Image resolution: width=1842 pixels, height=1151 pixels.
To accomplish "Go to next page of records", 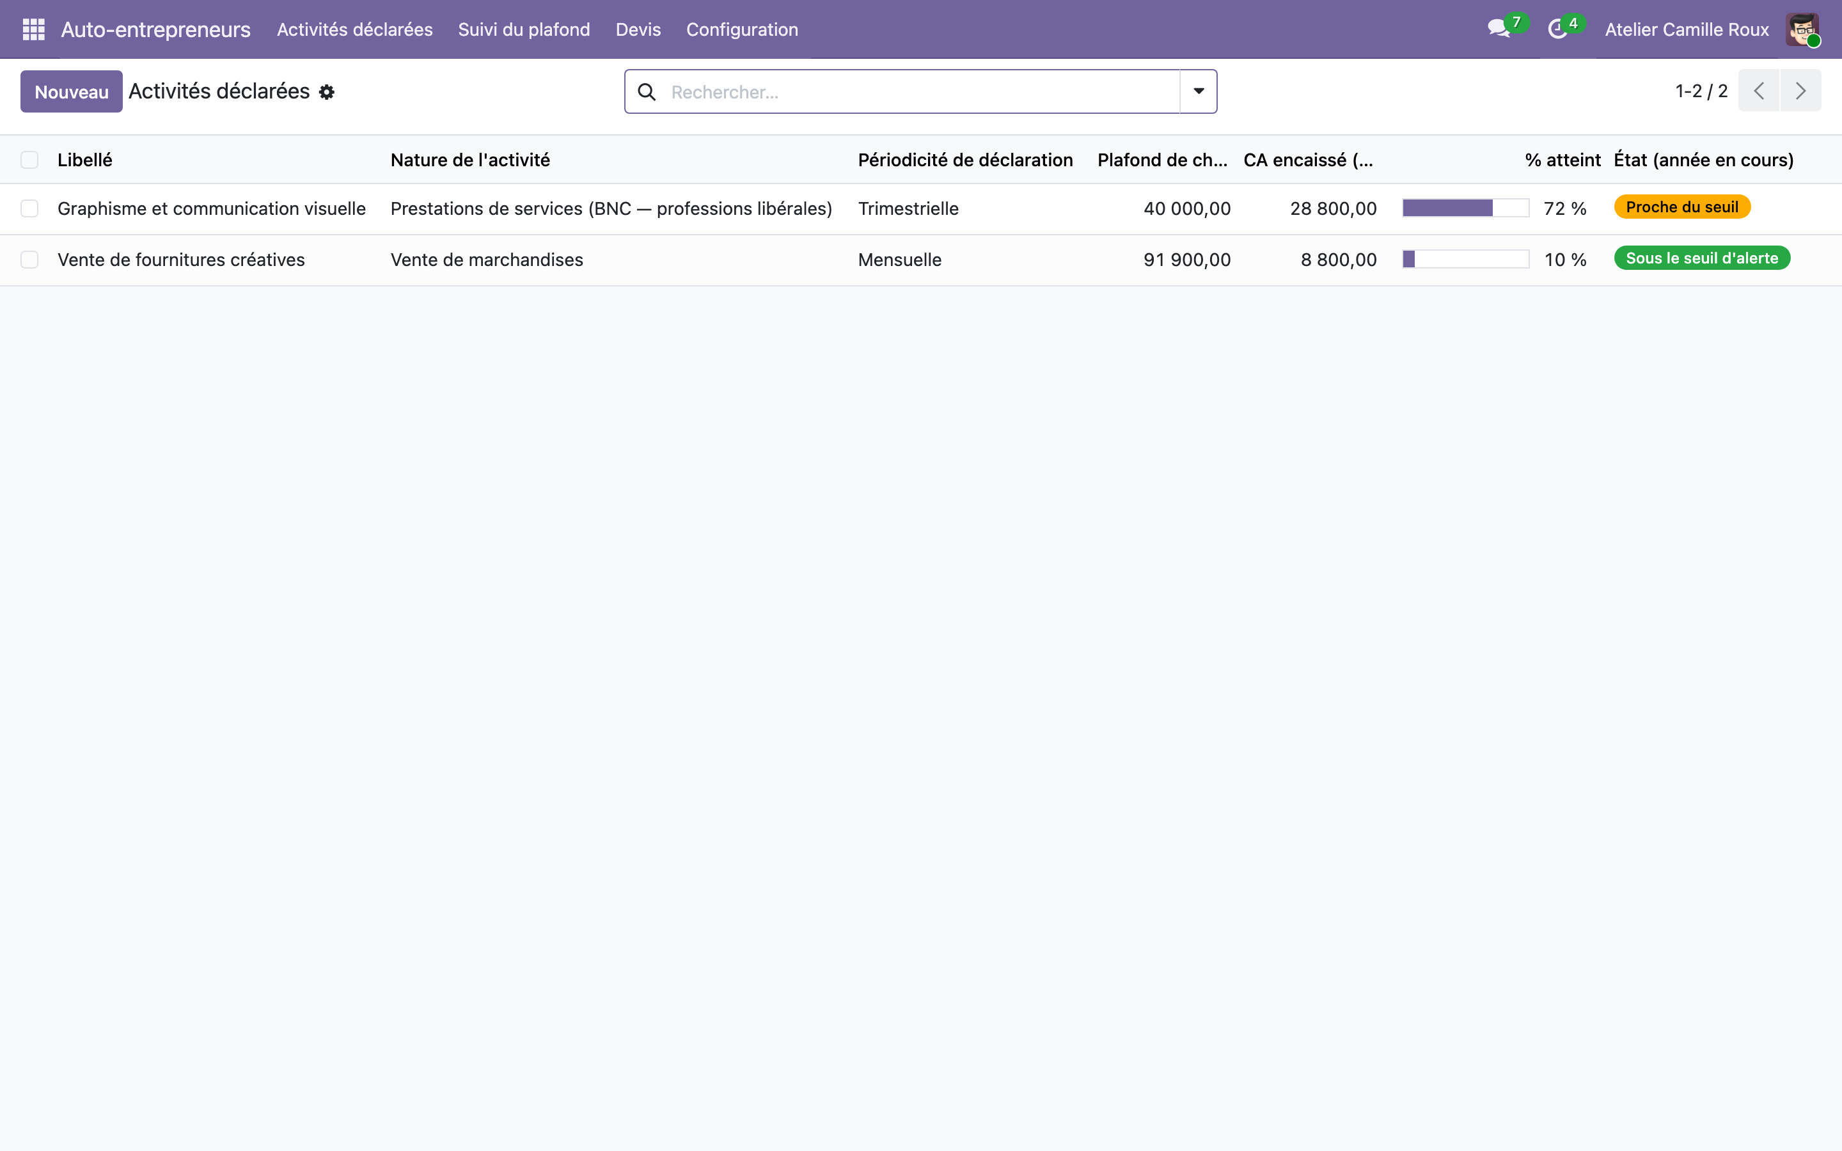I will (x=1800, y=91).
